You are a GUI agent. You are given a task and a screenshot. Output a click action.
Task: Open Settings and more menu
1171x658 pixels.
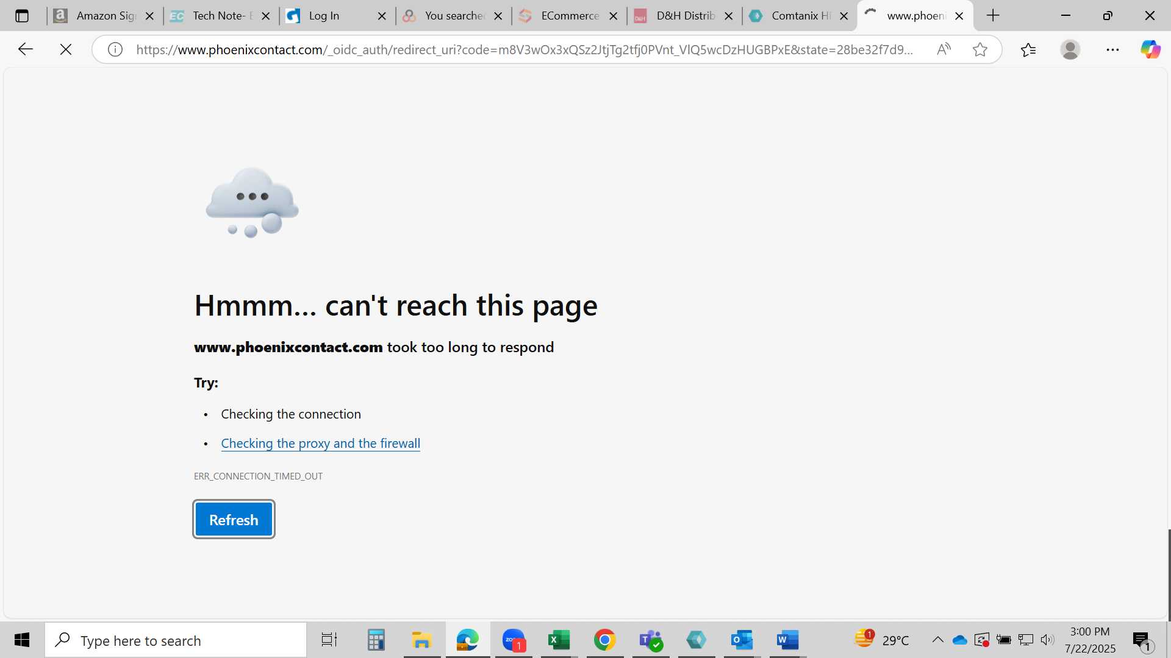tap(1112, 49)
